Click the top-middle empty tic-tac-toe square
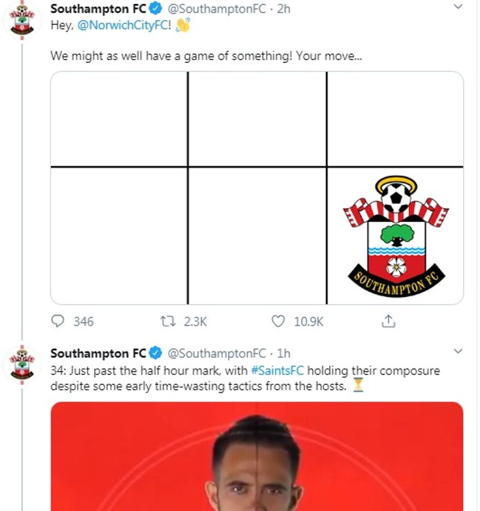Image resolution: width=480 pixels, height=511 pixels. 257,119
